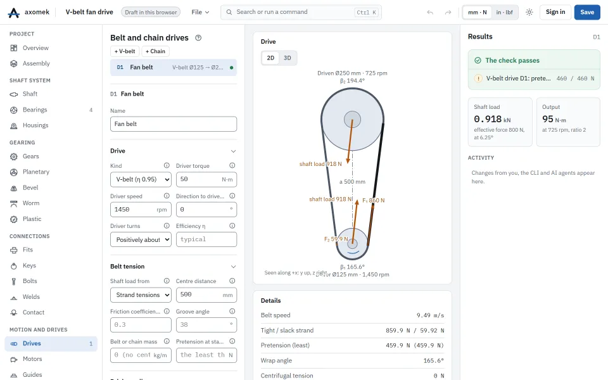This screenshot has width=608, height=380.
Task: Navigate to Motors in sidebar
Action: pyautogui.click(x=51, y=359)
